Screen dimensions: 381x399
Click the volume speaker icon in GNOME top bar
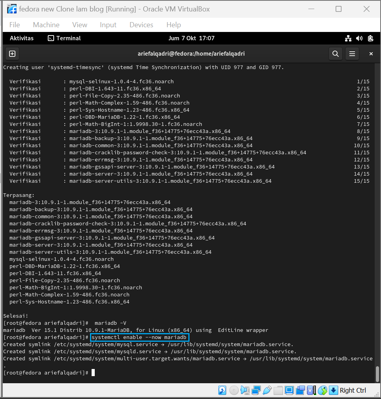[359, 38]
